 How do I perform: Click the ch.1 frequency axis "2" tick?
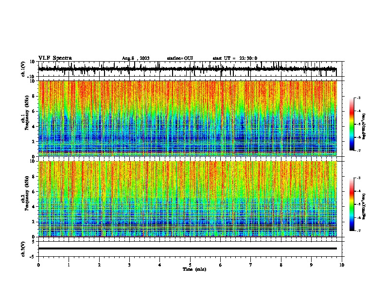34,142
